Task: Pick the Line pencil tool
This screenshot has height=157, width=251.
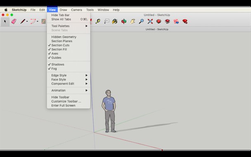Action: (x=23, y=21)
